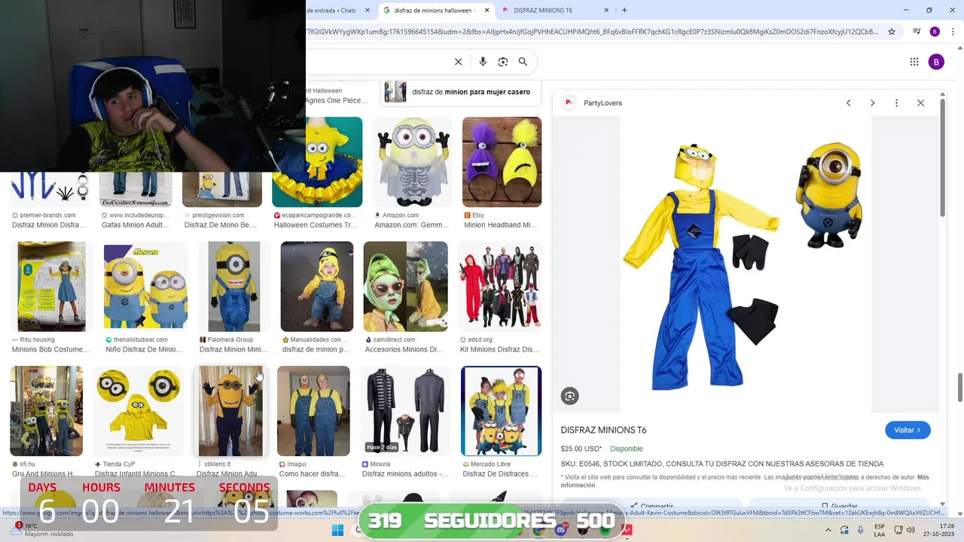Search inside image with Lens icon on preview
The height and width of the screenshot is (542, 964).
pos(570,396)
